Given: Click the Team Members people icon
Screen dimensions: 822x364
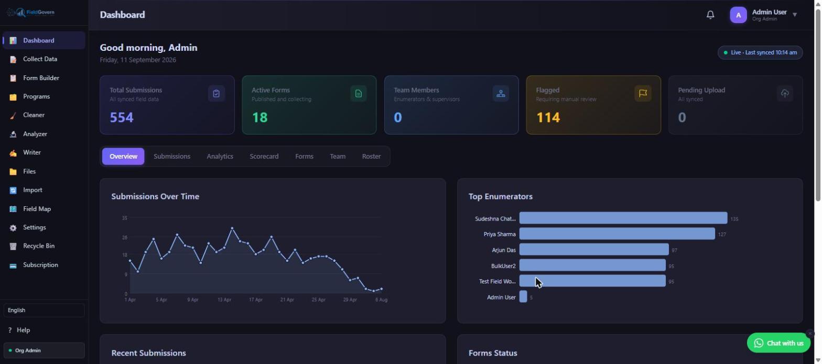Looking at the screenshot, I should tap(501, 93).
